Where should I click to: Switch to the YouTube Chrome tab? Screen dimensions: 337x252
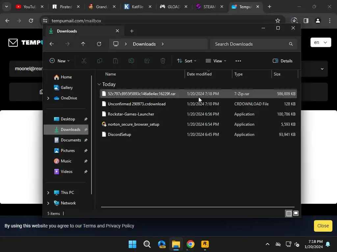(x=29, y=7)
